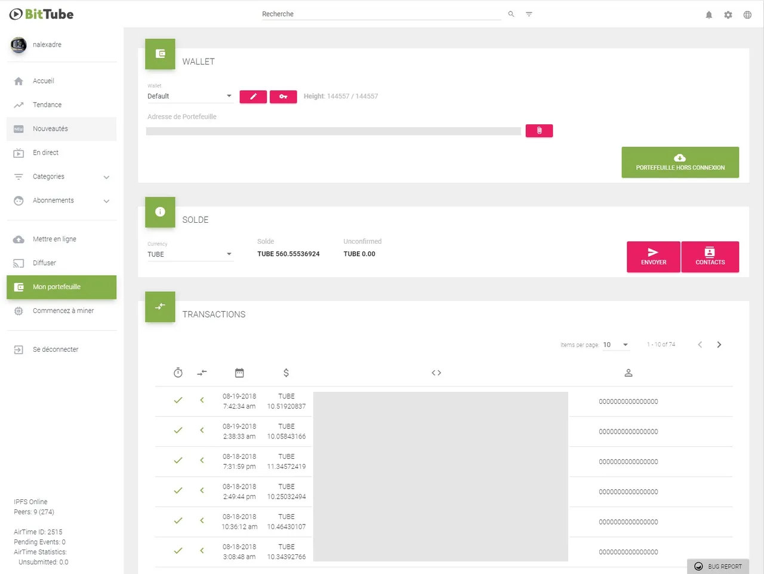Click incoming arrow of 7:42:34 am transaction
The width and height of the screenshot is (764, 574).
pyautogui.click(x=202, y=400)
